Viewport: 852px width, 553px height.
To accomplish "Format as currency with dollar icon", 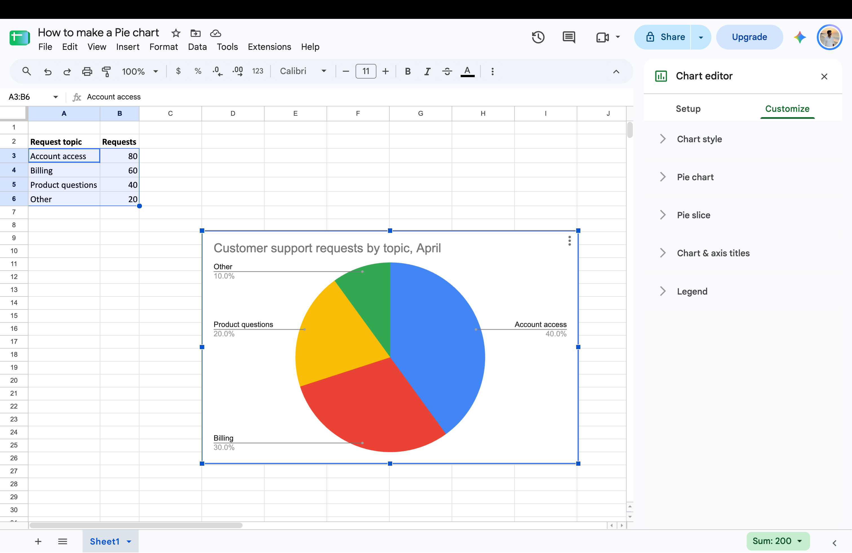I will (x=178, y=71).
